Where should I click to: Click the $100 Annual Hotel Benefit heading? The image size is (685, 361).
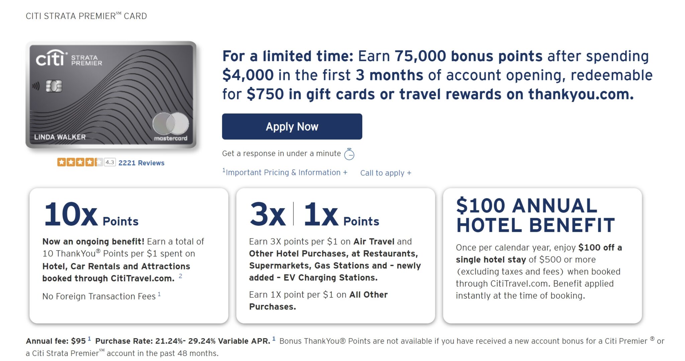pos(535,215)
